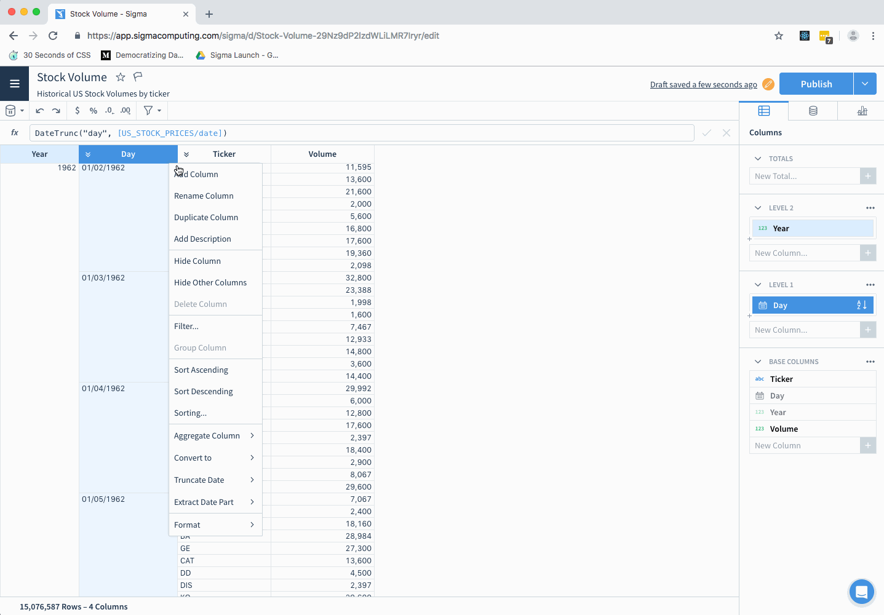Undo the last action
Screen dimensions: 884x615
(x=40, y=111)
